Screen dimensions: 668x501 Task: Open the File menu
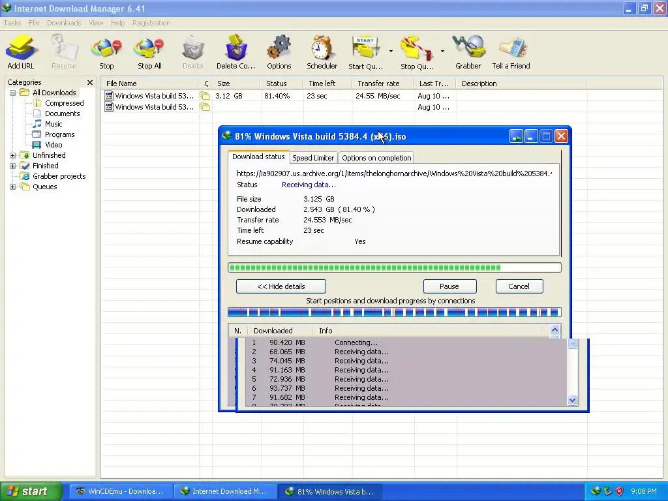click(x=34, y=23)
